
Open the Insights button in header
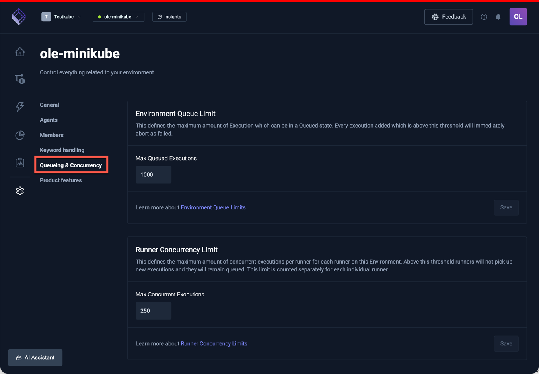click(169, 17)
